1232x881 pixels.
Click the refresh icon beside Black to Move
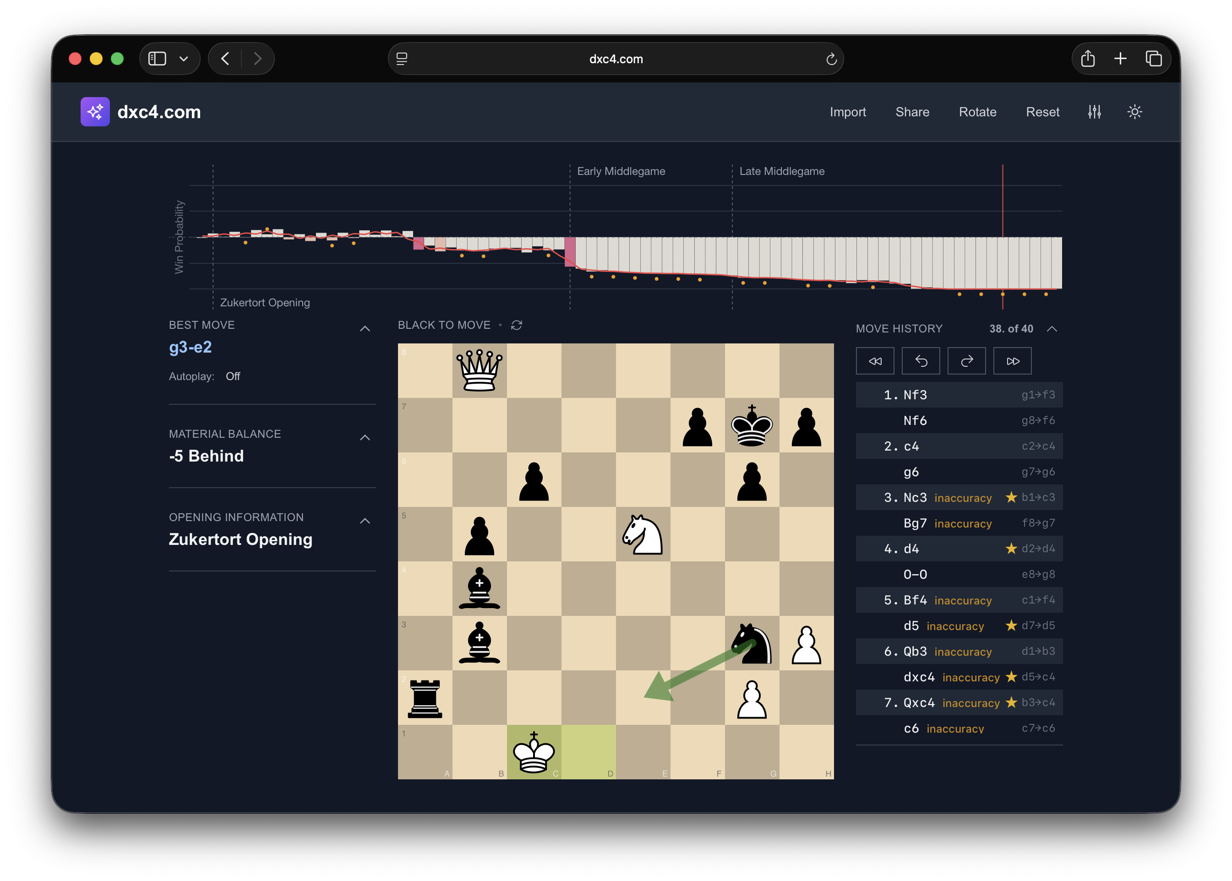coord(517,325)
